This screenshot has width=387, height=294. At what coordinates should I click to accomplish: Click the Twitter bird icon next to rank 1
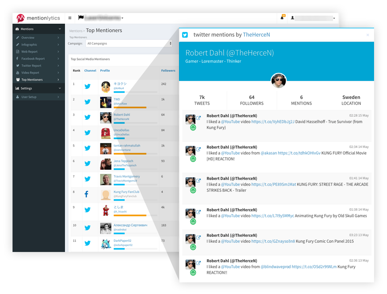(x=87, y=86)
